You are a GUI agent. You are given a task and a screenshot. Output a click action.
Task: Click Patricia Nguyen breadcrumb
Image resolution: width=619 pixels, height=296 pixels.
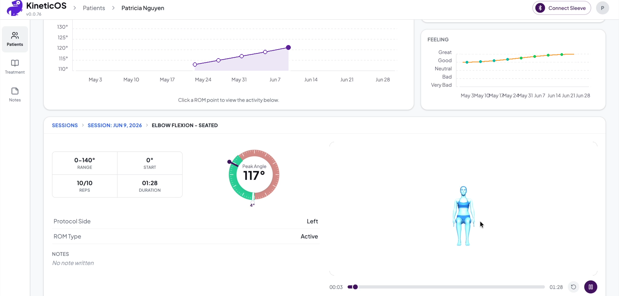click(143, 8)
